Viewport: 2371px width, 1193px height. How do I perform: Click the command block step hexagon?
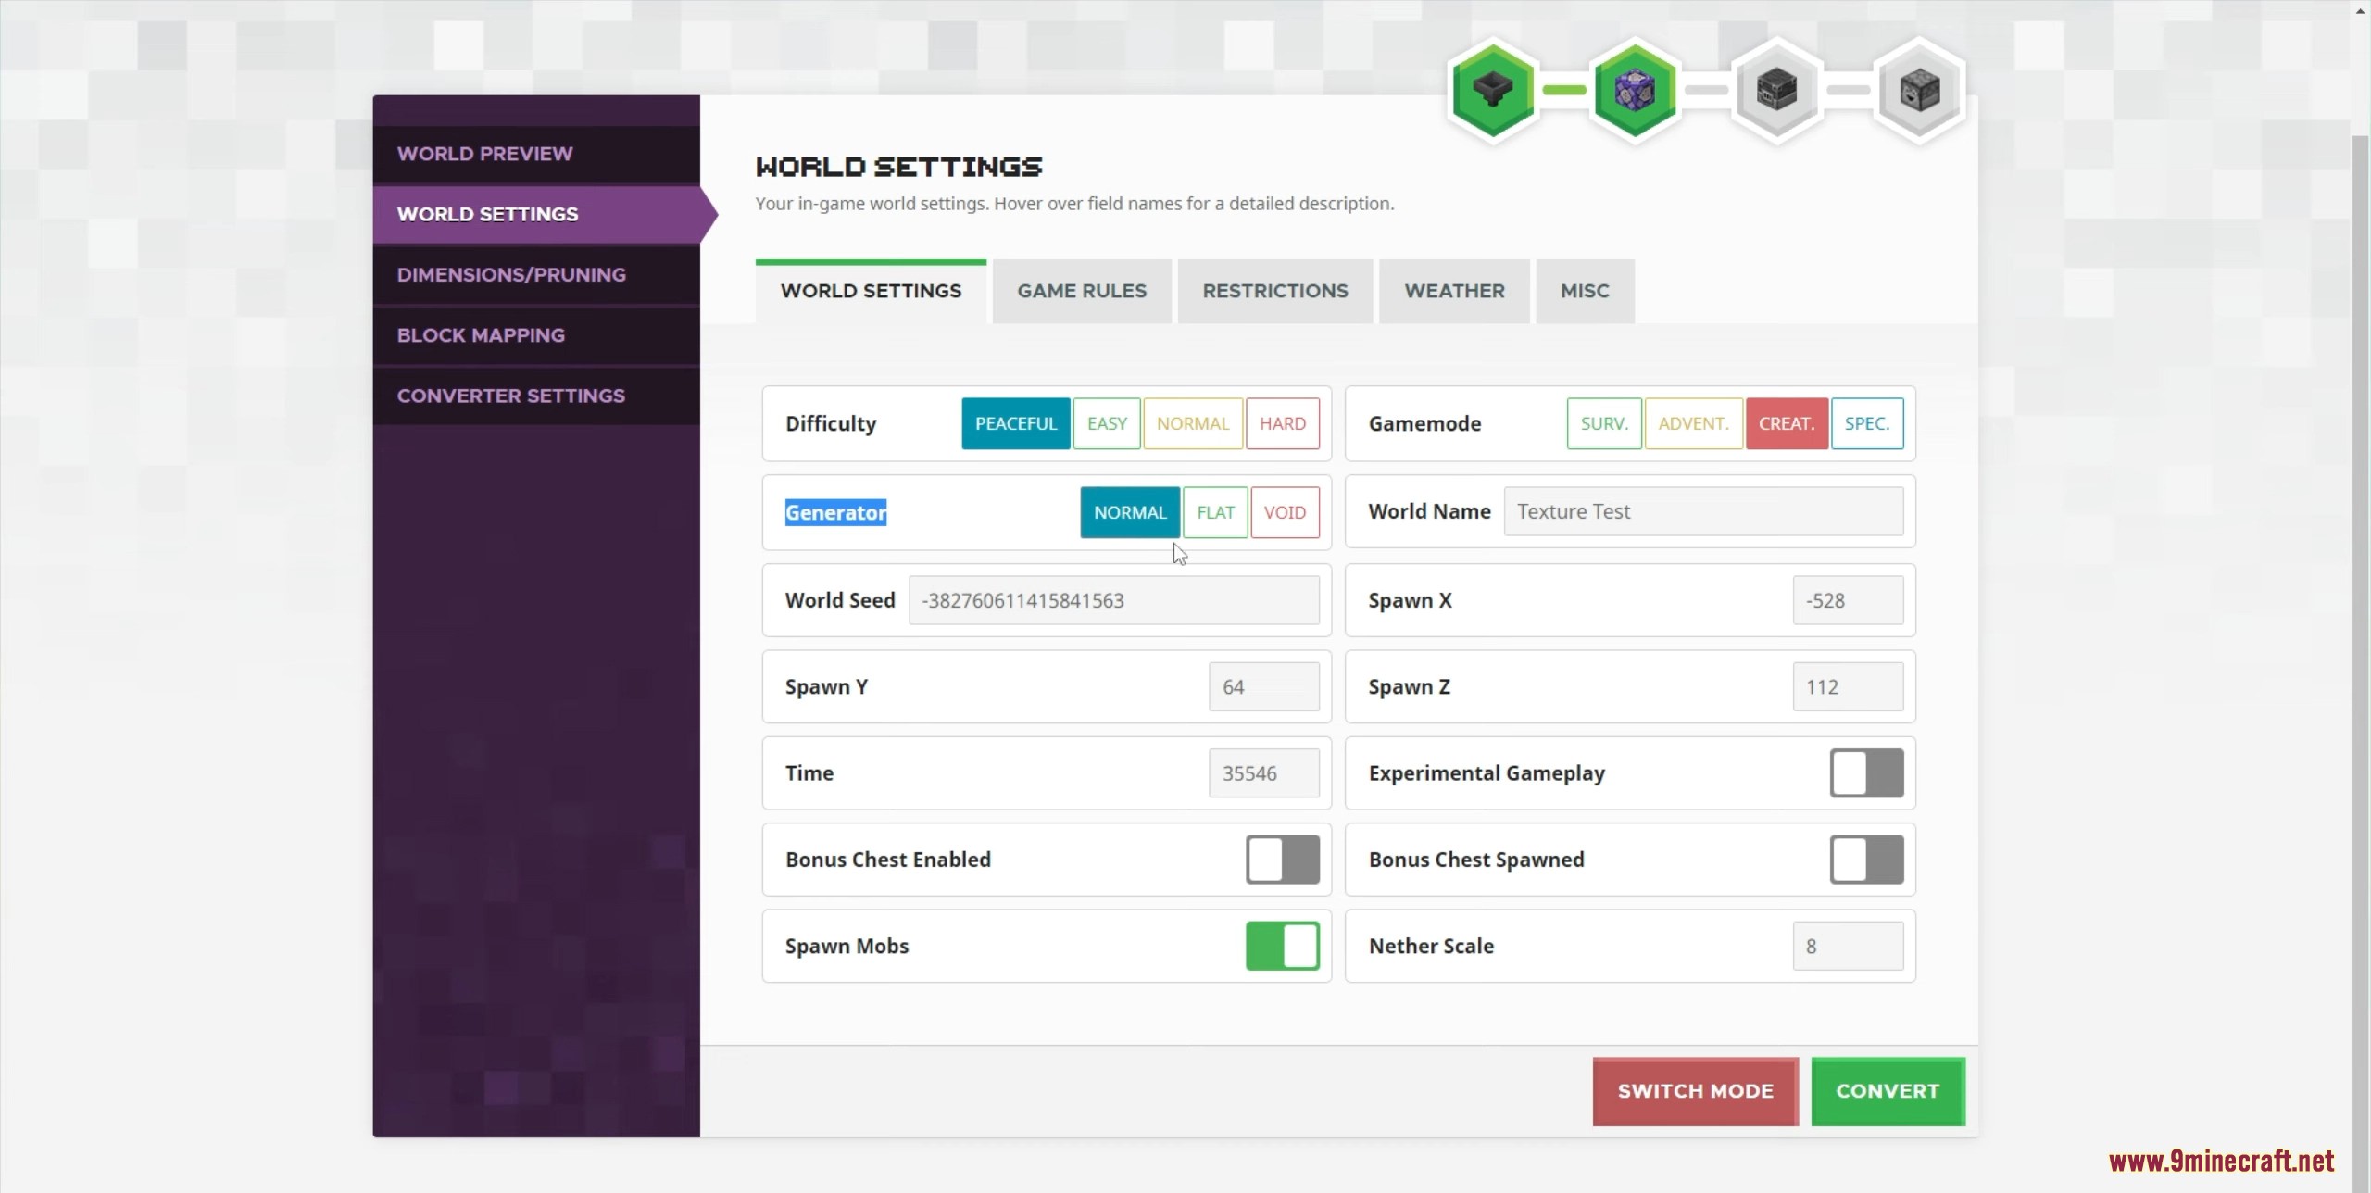coord(1635,90)
